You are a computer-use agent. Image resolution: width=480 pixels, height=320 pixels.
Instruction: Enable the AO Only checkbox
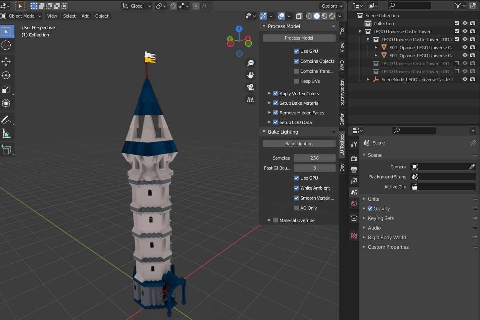pos(296,208)
